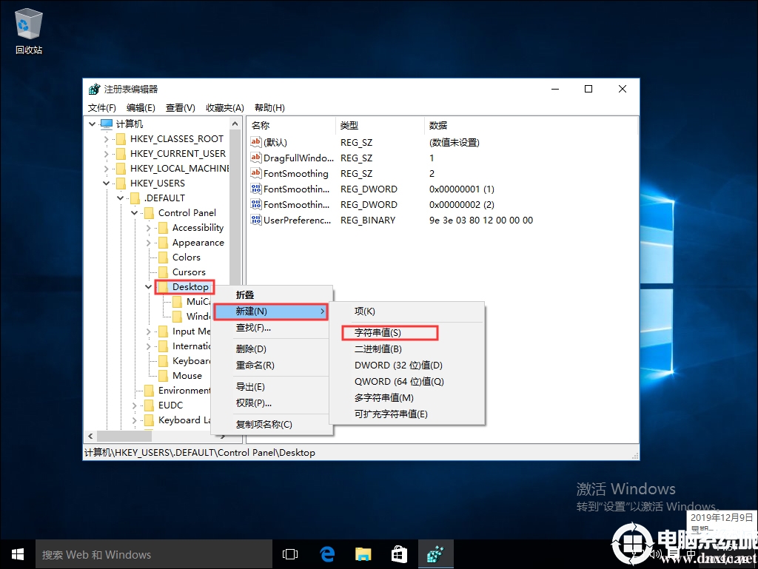The width and height of the screenshot is (758, 569).
Task: Collapse the .DEFAULT key
Action: tap(121, 198)
